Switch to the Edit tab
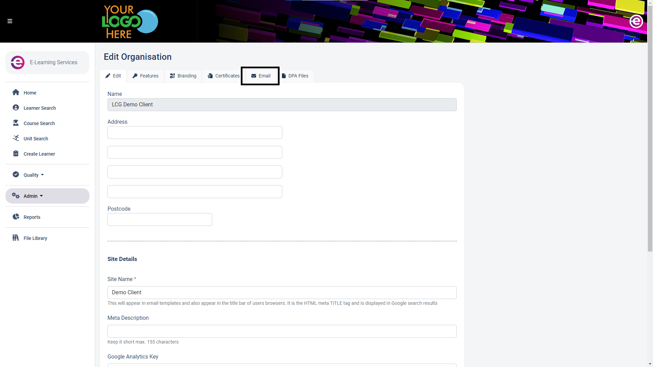The width and height of the screenshot is (653, 367). (x=113, y=76)
